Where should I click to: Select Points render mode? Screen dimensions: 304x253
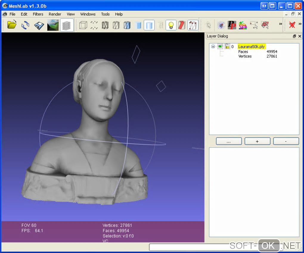coord(94,25)
